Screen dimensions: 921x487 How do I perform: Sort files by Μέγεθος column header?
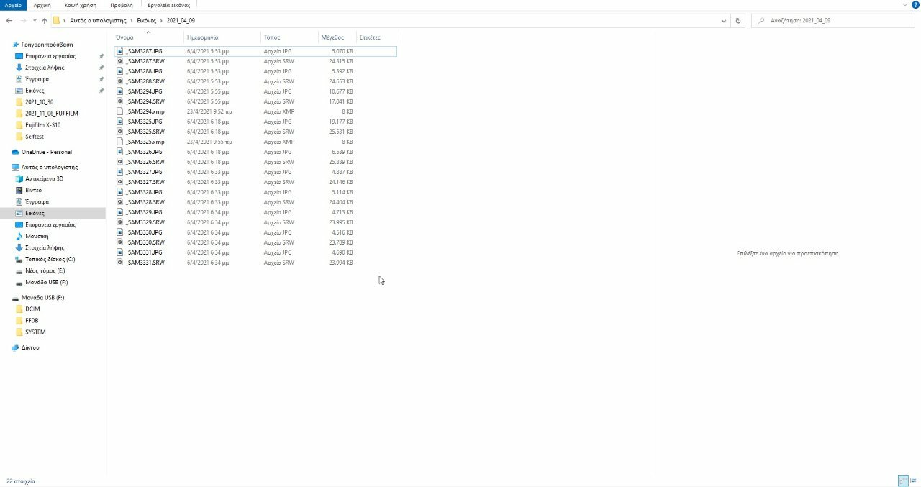coord(332,37)
